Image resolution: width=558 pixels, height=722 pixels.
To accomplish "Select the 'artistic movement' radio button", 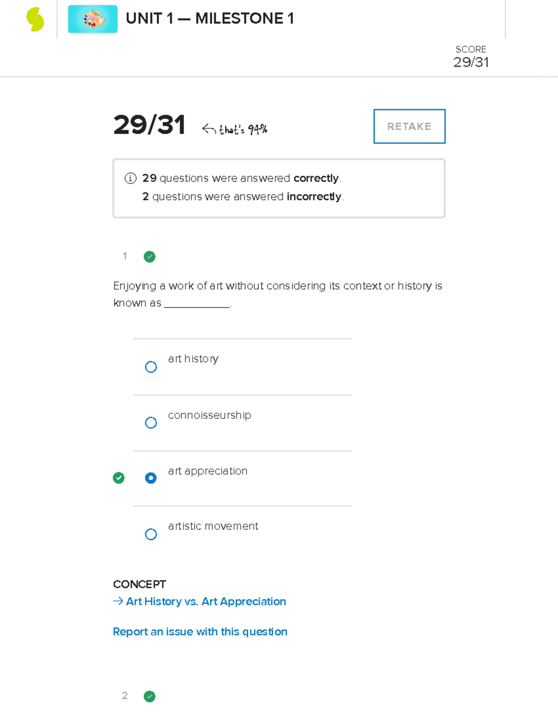I will point(151,534).
